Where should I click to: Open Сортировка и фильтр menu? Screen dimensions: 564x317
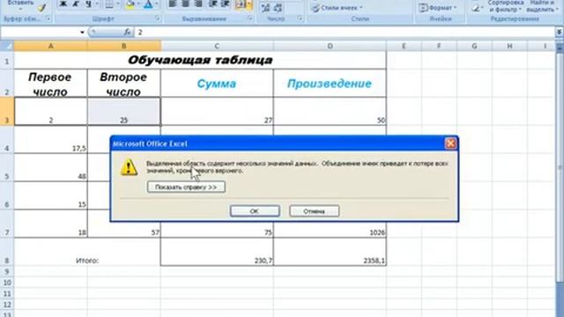click(505, 6)
